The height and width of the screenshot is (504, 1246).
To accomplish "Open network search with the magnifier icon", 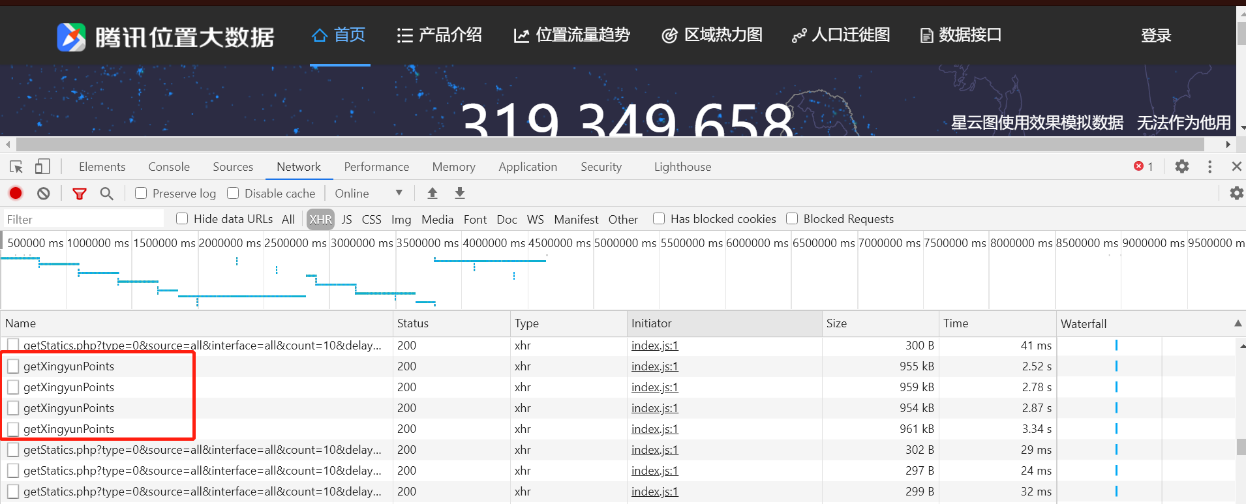I will pos(106,193).
